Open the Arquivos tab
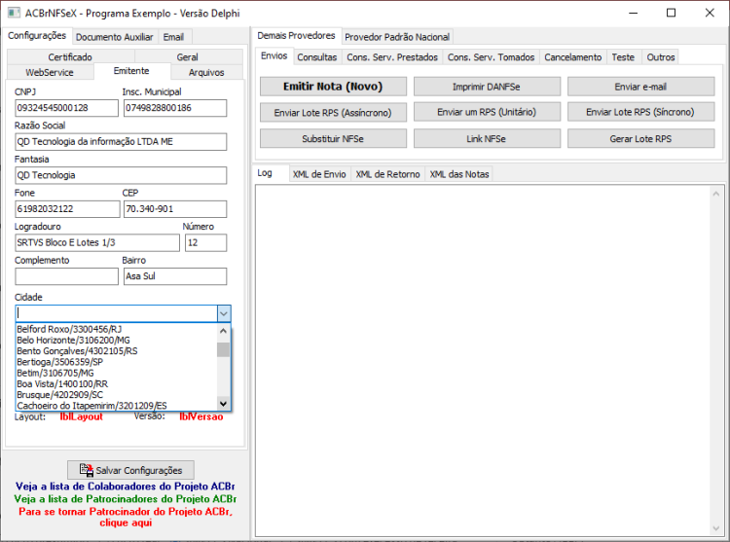The image size is (730, 542). (206, 72)
